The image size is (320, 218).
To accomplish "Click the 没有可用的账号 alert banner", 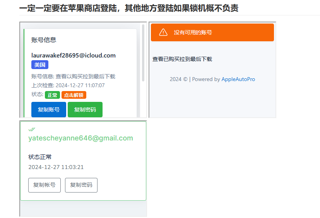I will pyautogui.click(x=212, y=32).
